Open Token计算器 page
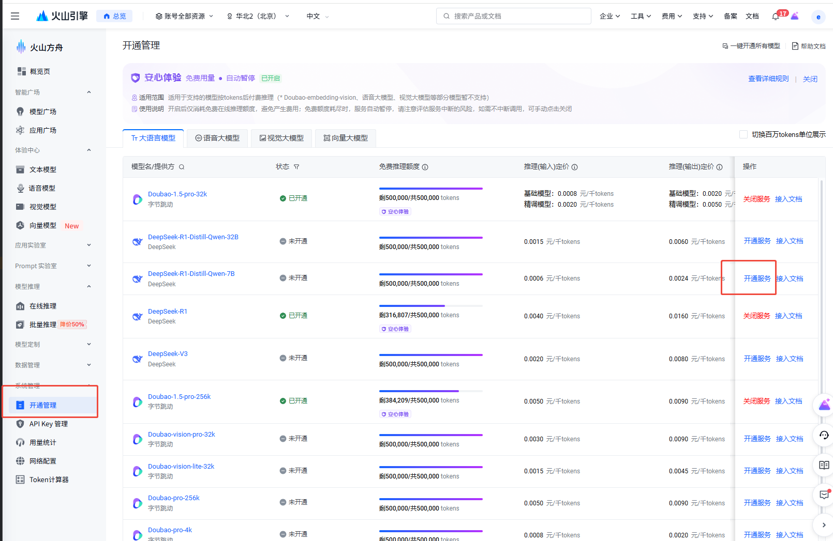The image size is (833, 541). [50, 480]
